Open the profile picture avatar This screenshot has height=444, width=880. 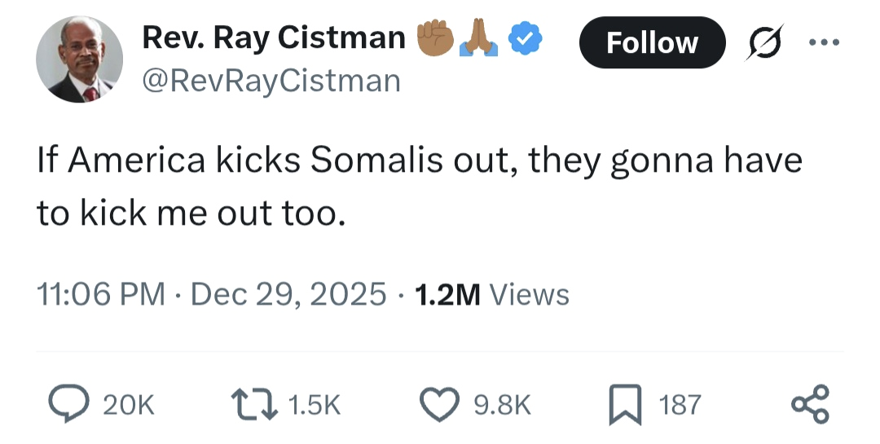79,59
